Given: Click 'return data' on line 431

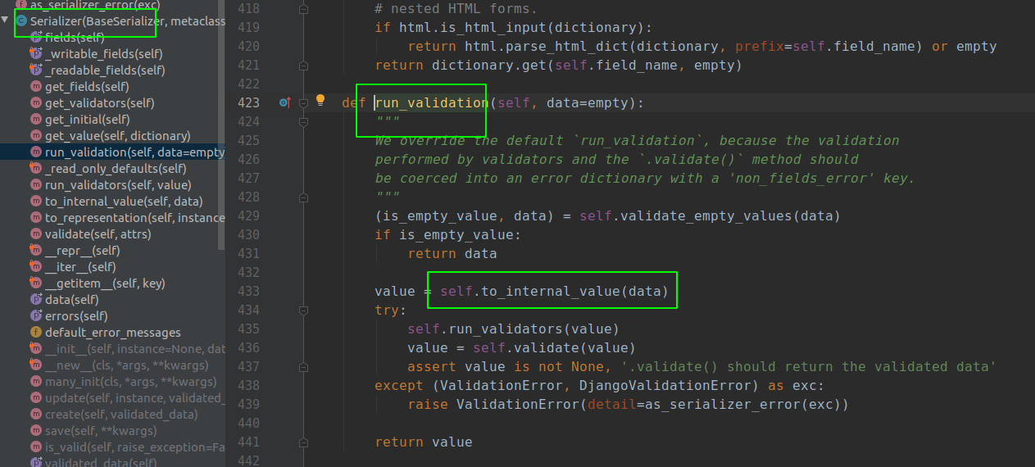Looking at the screenshot, I should [x=452, y=253].
